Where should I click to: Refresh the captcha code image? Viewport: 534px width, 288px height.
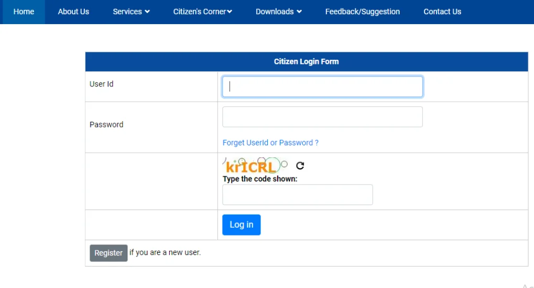(x=300, y=166)
